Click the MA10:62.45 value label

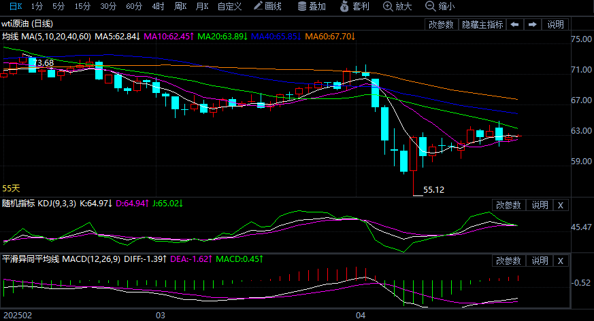(x=169, y=37)
